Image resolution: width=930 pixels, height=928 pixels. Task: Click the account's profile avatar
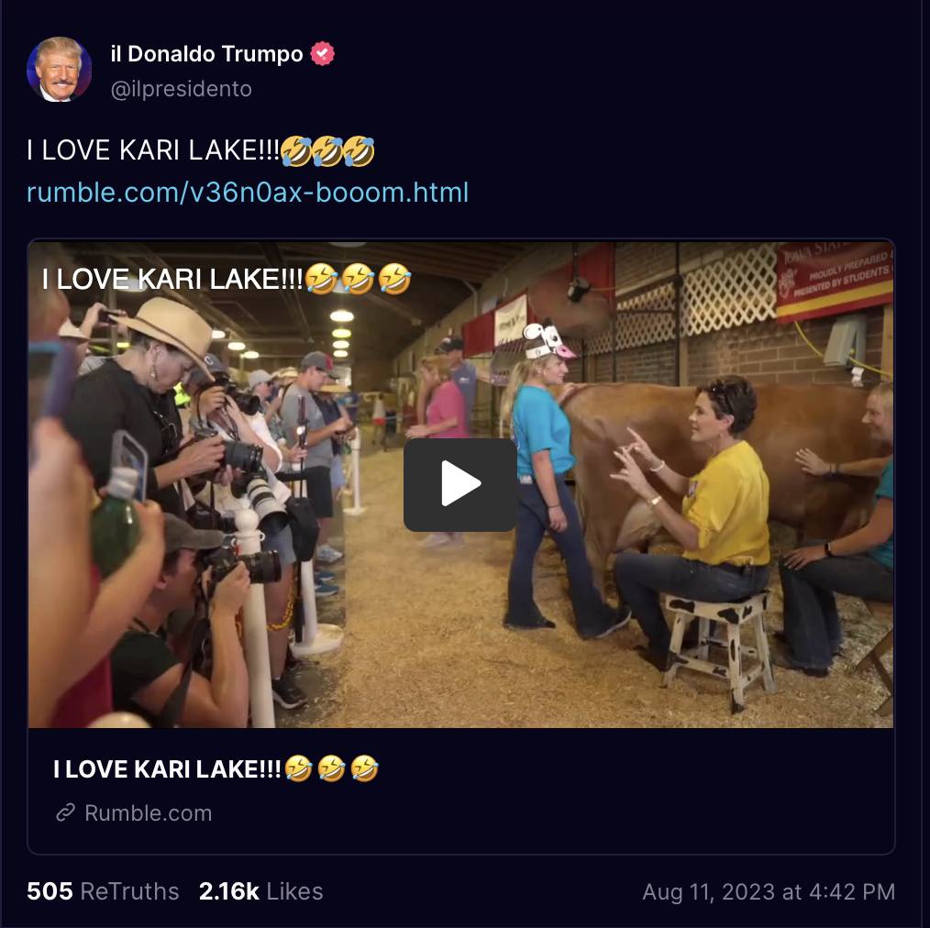click(x=60, y=70)
